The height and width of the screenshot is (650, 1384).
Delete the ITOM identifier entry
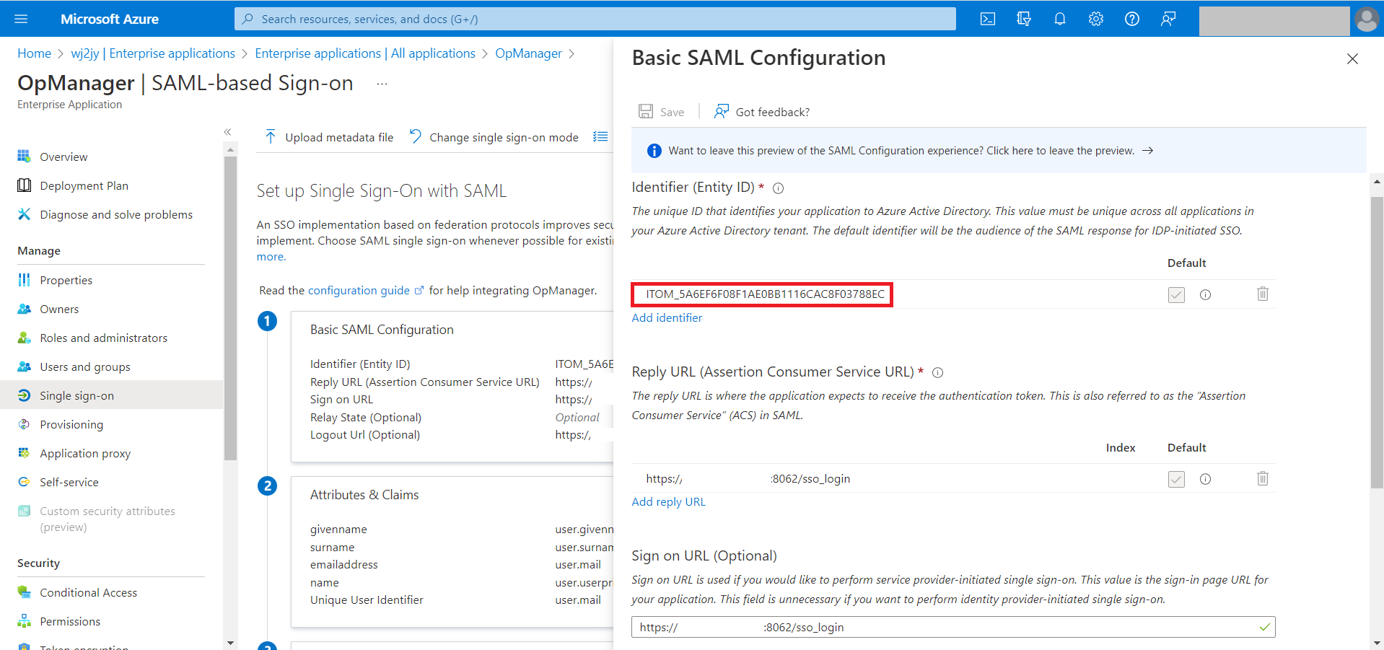(1263, 294)
